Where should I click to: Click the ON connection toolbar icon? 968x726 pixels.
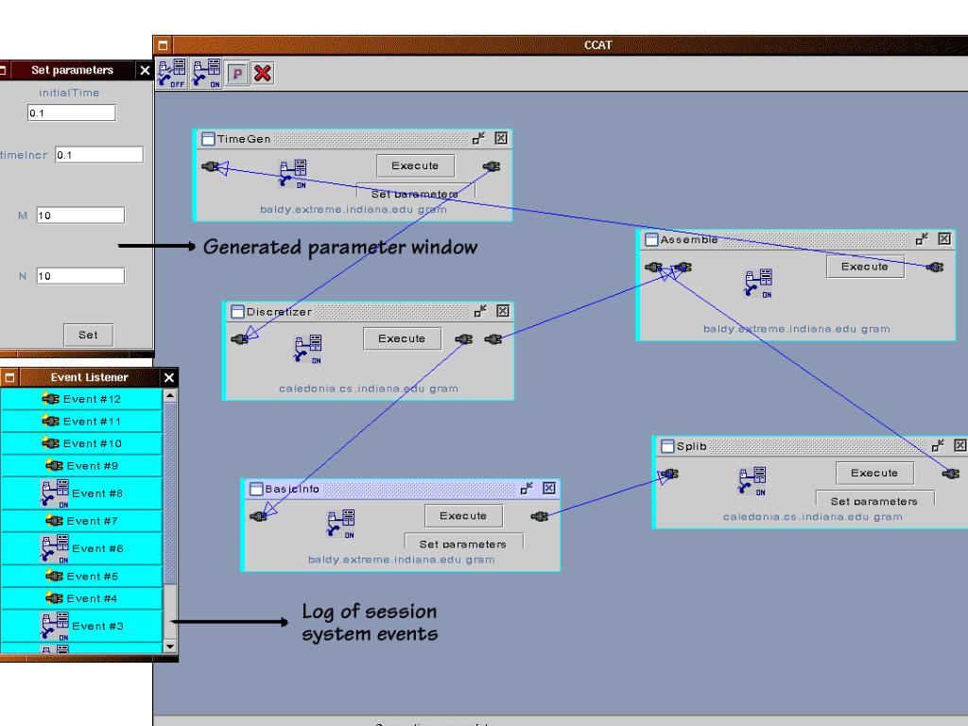206,74
